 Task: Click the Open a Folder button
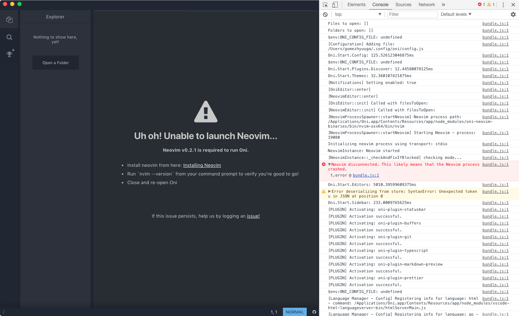coord(56,63)
